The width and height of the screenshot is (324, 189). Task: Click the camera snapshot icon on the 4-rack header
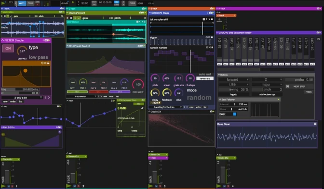(x=318, y=9)
